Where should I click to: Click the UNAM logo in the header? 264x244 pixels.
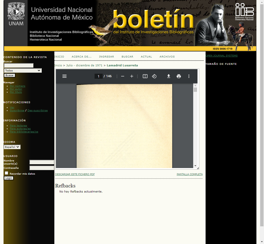(16, 14)
